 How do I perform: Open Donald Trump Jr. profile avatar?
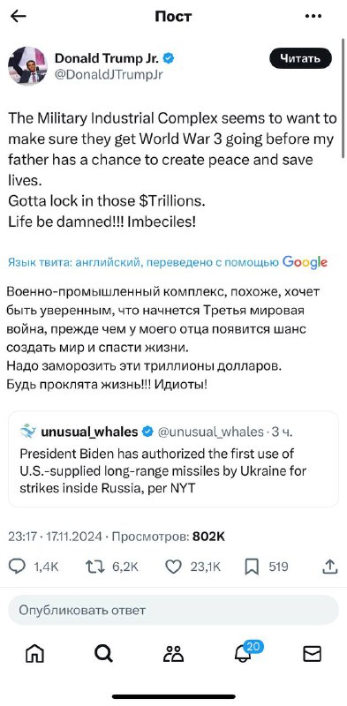click(27, 65)
